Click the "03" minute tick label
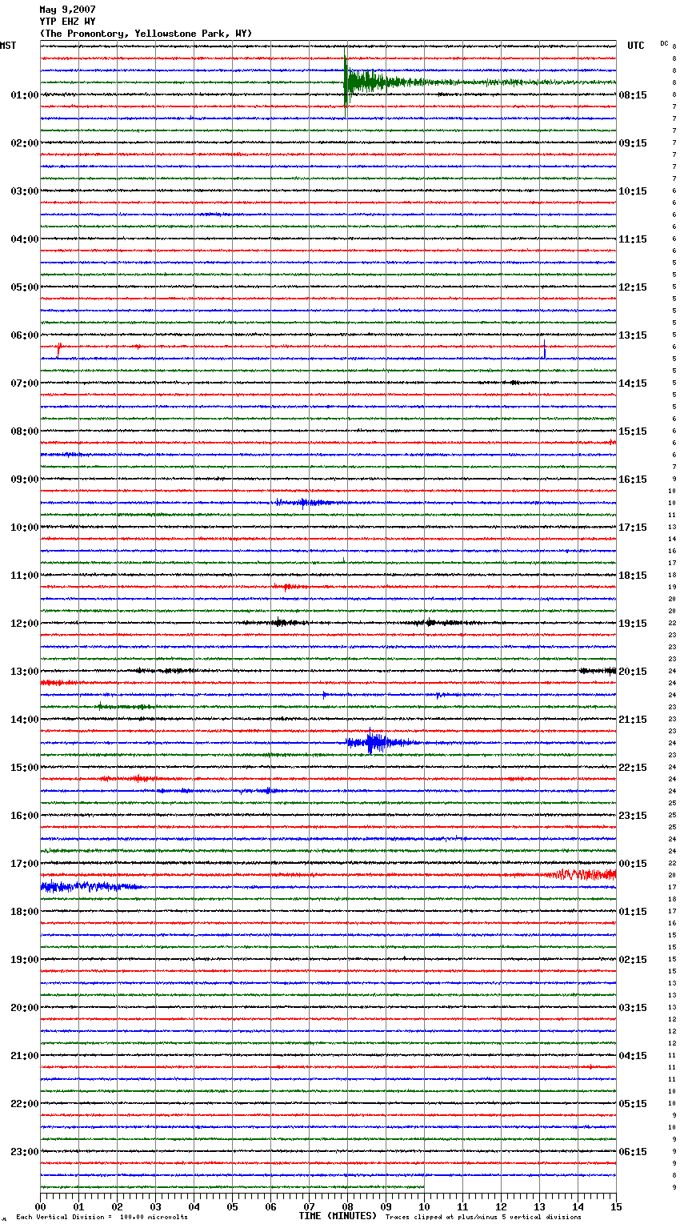Image resolution: width=680 pixels, height=1228 pixels. [x=156, y=1206]
